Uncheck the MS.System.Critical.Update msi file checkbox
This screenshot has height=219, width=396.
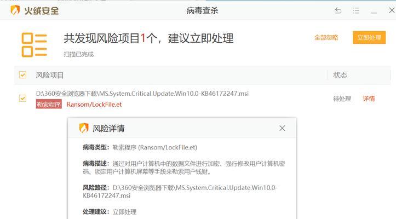(22, 98)
